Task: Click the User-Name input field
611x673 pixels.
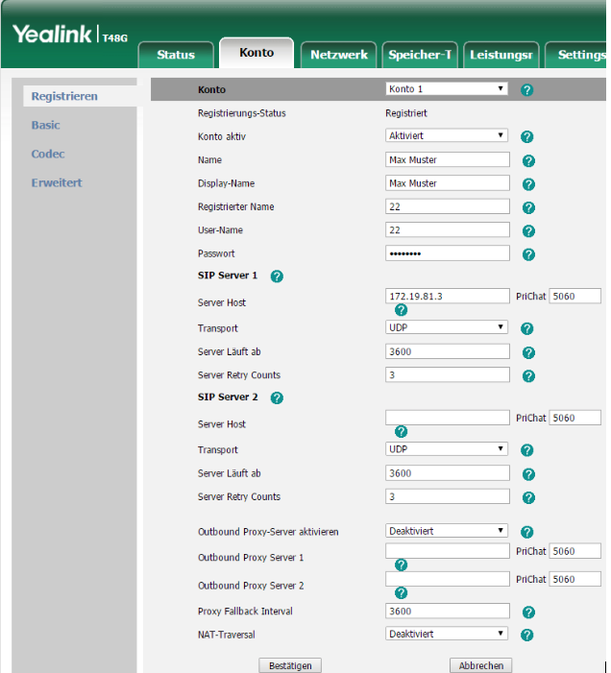Action: tap(448, 230)
